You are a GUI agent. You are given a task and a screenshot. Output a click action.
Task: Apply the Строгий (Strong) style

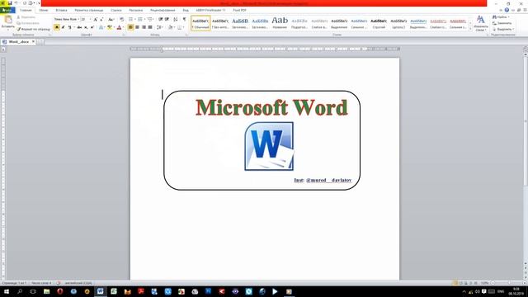pyautogui.click(x=379, y=23)
